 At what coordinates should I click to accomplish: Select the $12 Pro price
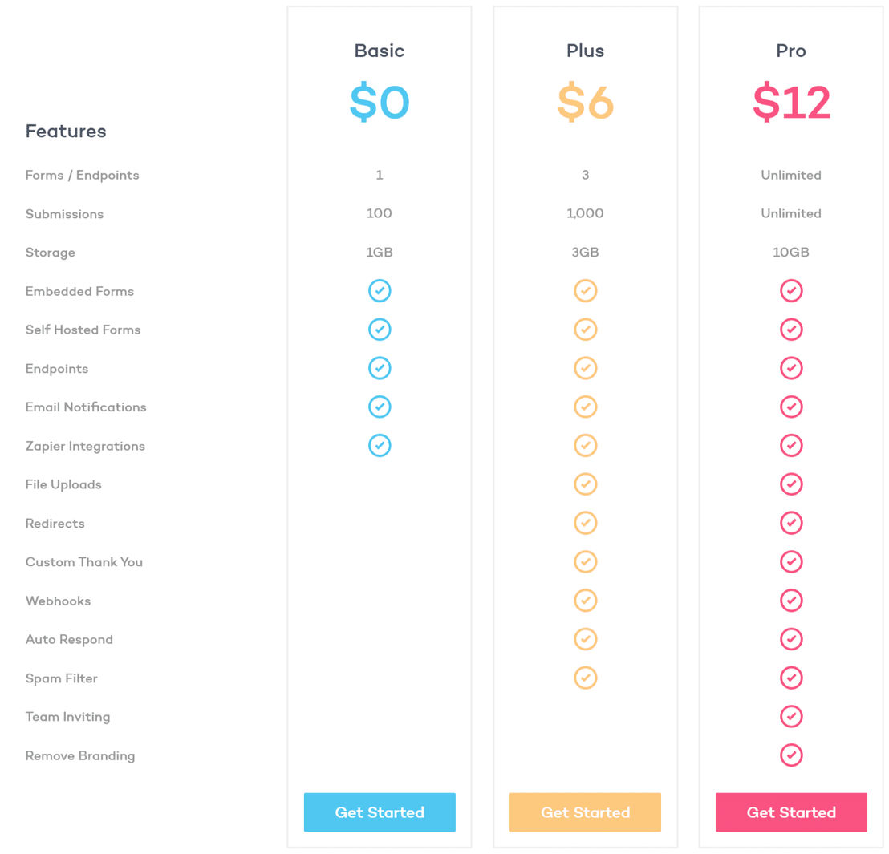(791, 102)
